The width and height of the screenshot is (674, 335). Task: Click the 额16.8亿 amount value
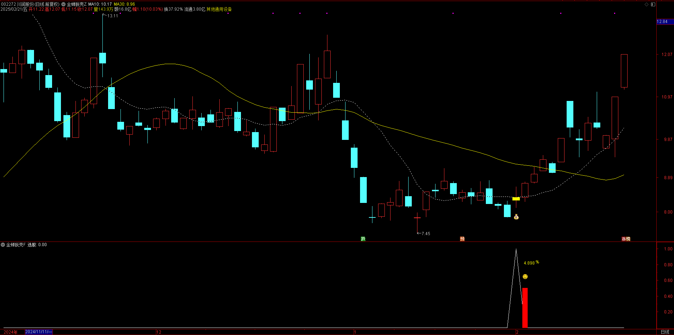coord(123,9)
